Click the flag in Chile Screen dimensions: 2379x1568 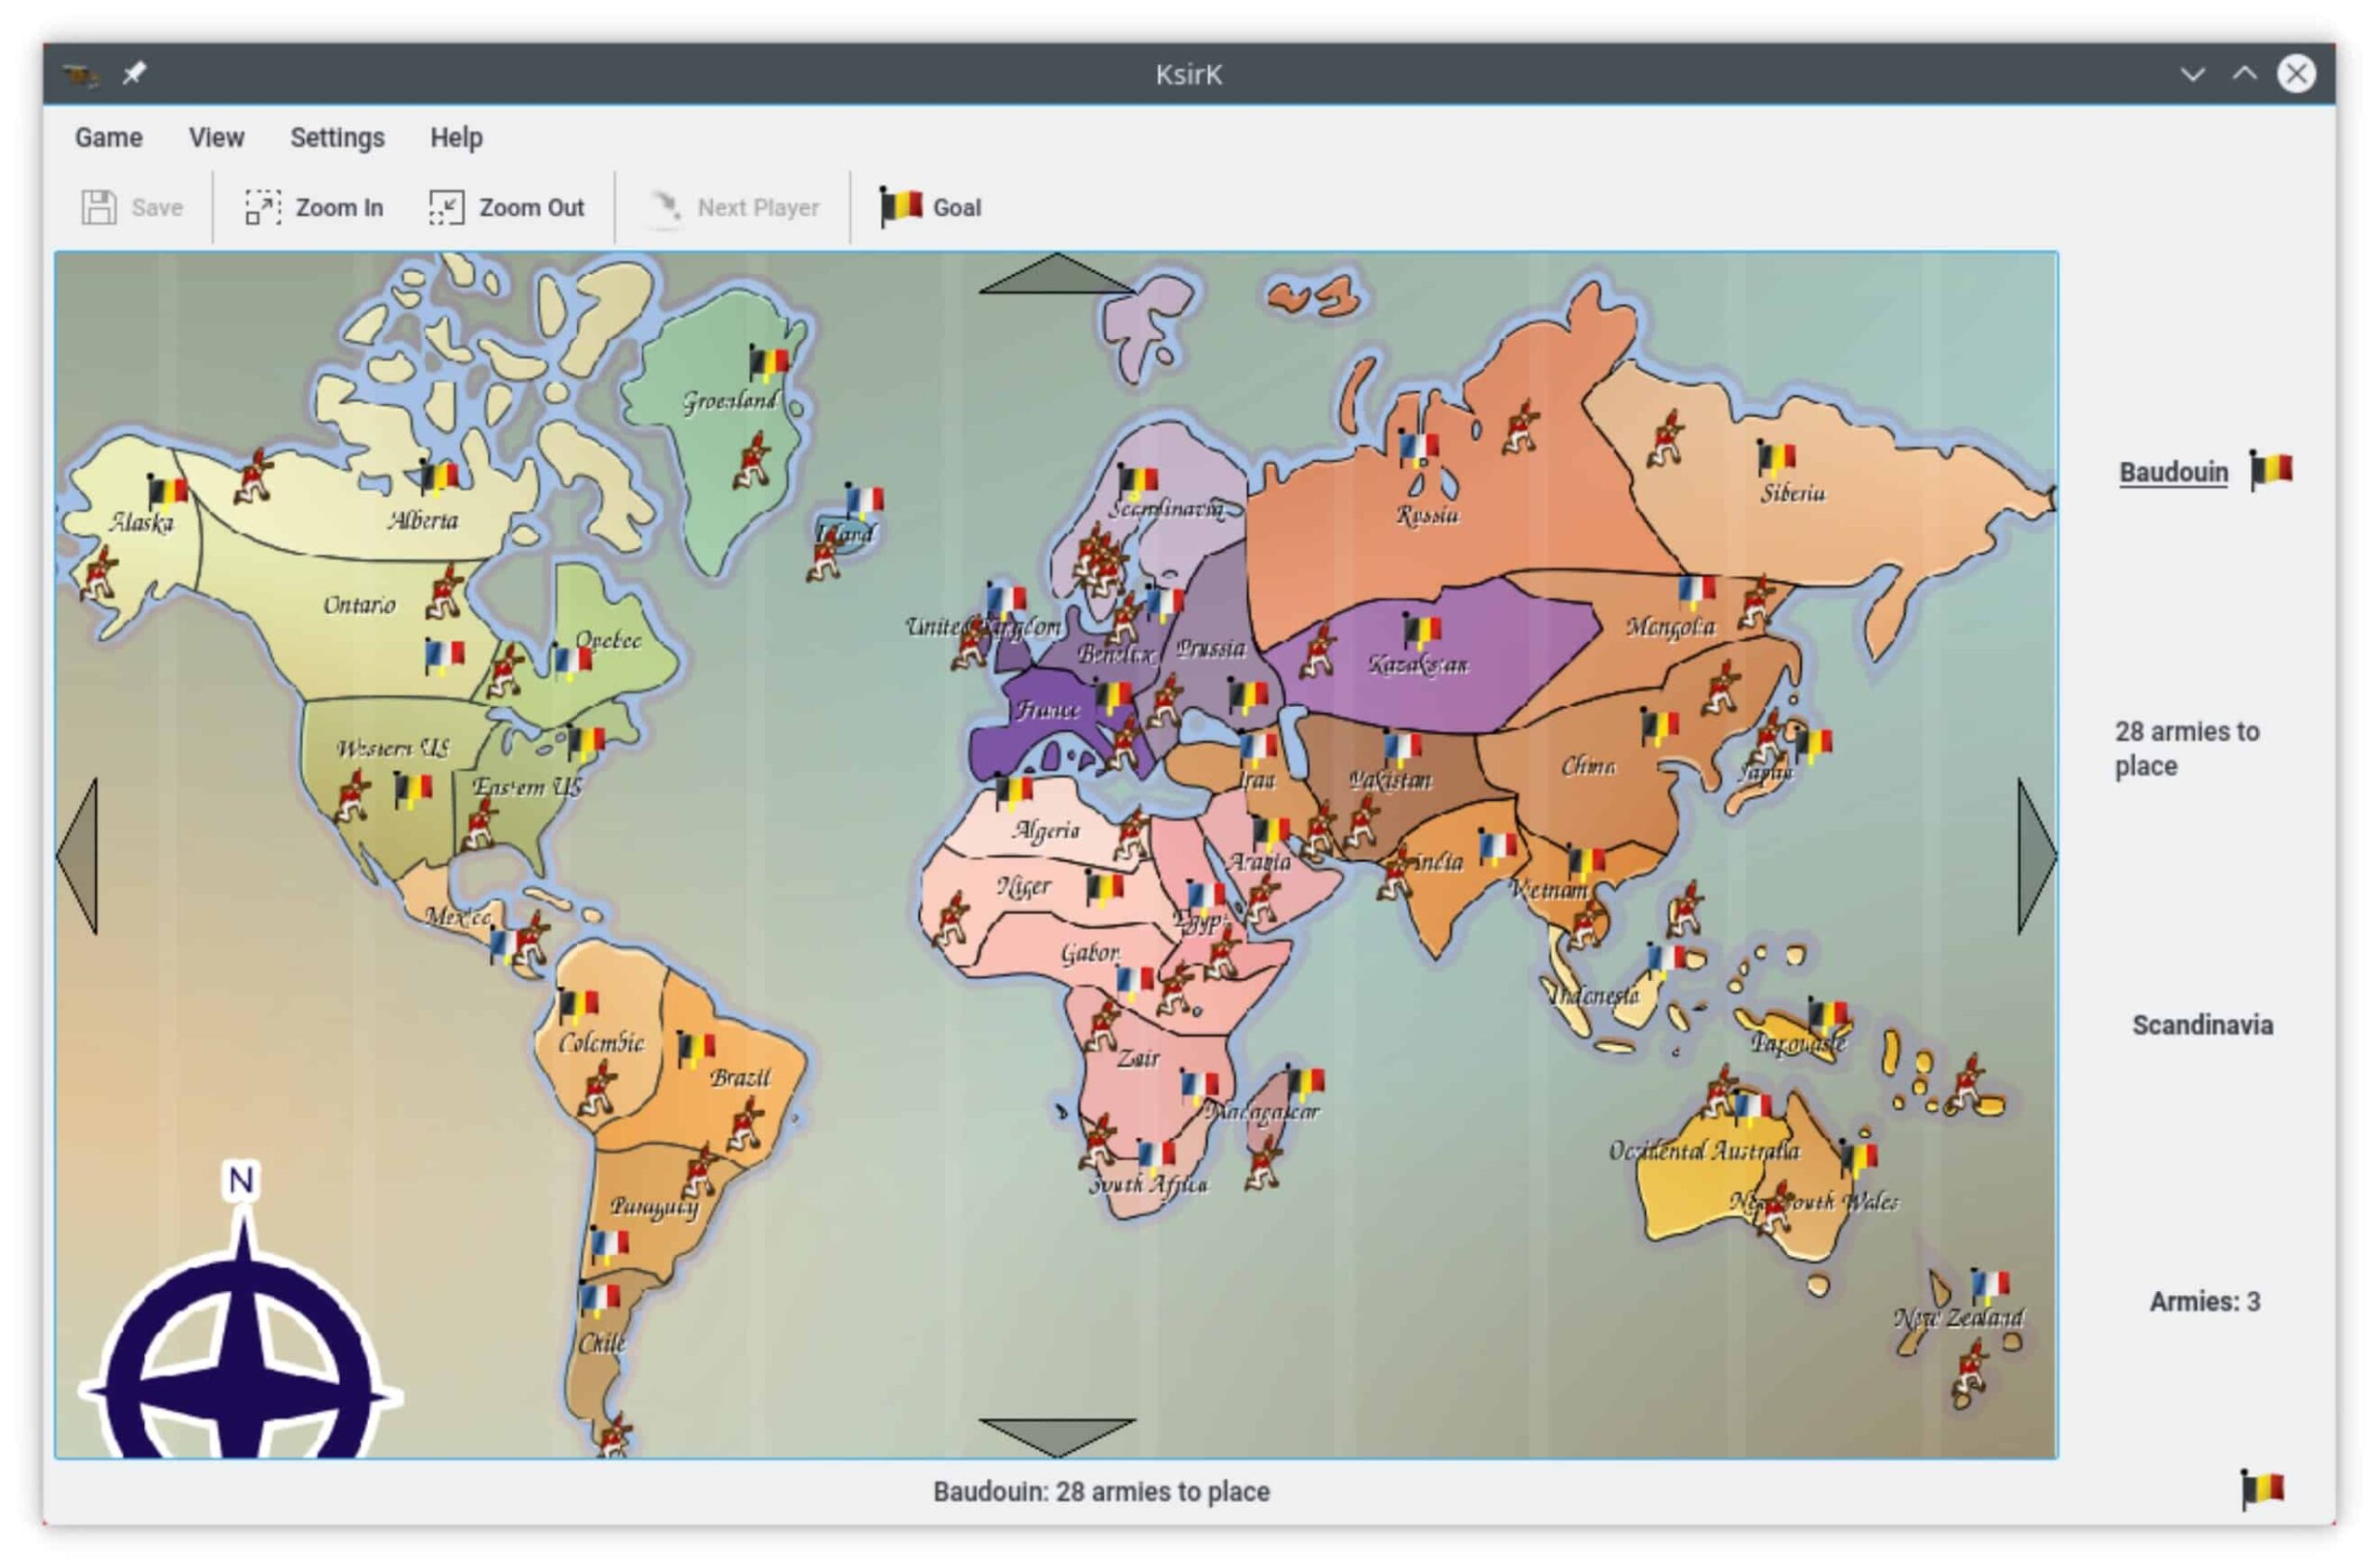point(599,1299)
